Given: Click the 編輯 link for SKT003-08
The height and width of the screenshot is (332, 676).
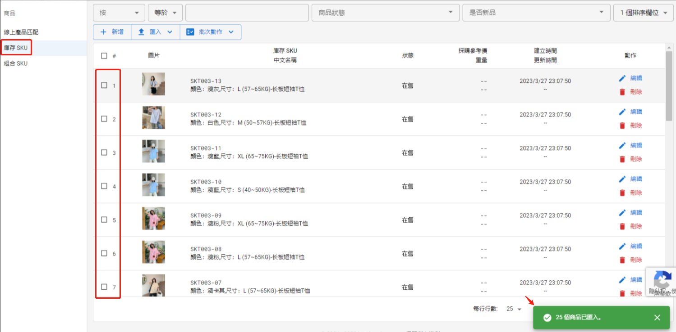Looking at the screenshot, I should [x=636, y=246].
